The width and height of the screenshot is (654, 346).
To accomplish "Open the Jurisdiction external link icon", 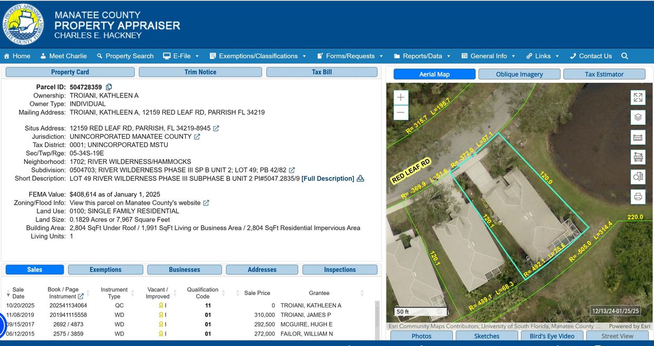I will pos(197,136).
